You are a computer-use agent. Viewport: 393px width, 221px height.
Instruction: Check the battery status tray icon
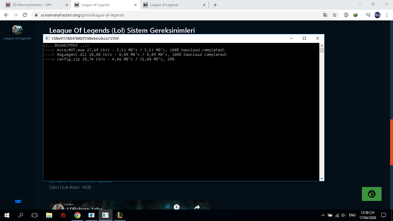[330, 215]
